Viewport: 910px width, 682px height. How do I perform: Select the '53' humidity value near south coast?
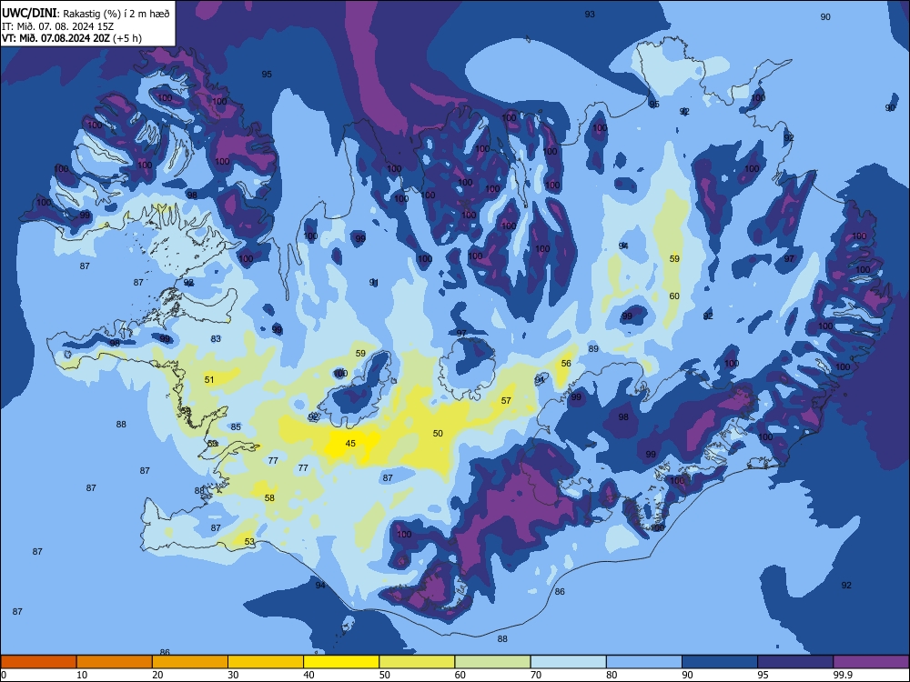click(x=249, y=542)
